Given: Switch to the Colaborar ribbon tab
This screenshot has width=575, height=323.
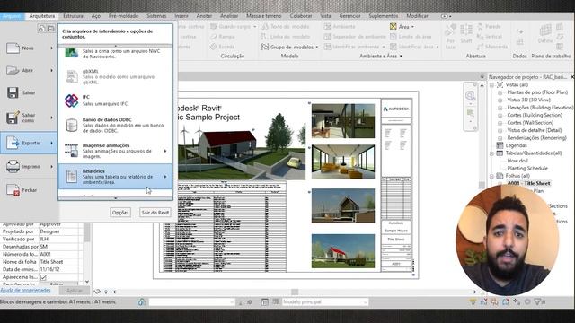Looking at the screenshot, I should (x=301, y=16).
